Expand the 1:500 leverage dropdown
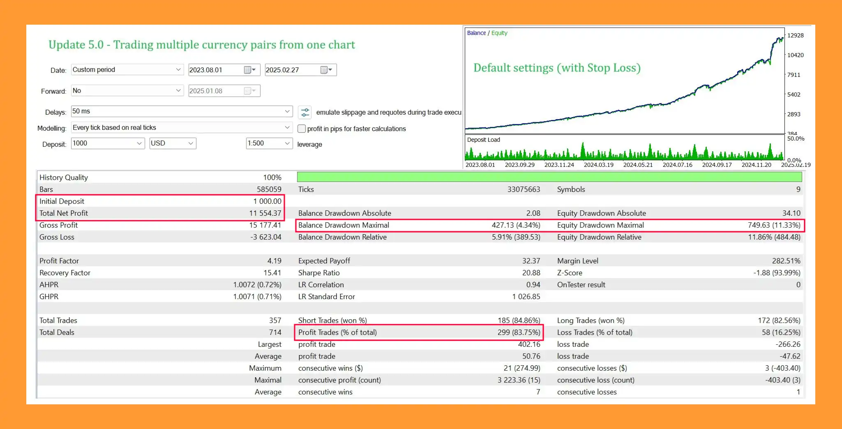 (x=269, y=143)
